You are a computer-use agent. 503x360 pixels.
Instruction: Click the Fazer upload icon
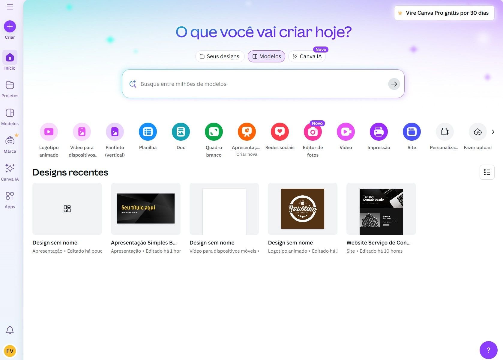point(478,132)
